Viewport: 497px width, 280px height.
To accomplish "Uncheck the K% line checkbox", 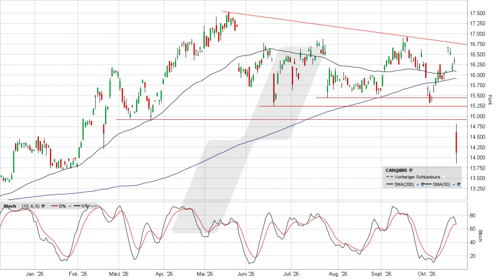I will coord(92,206).
